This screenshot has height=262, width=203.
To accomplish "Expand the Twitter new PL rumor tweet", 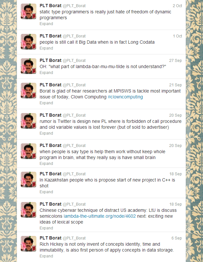I will tap(46, 133).
